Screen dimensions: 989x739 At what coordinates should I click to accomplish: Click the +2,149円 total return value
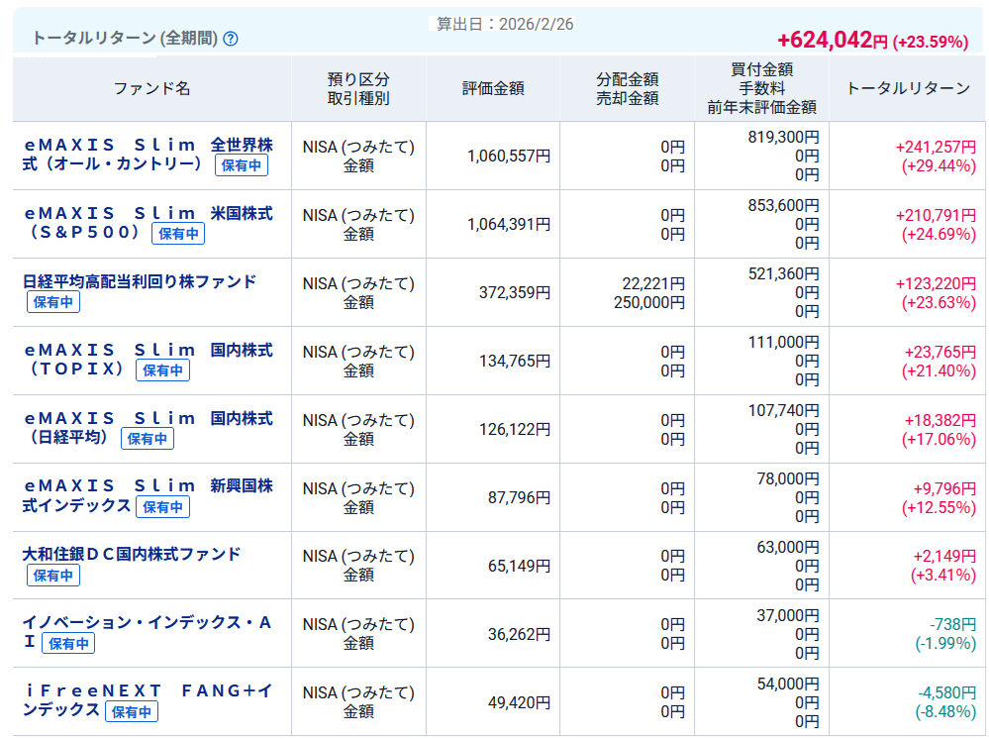pyautogui.click(x=944, y=556)
